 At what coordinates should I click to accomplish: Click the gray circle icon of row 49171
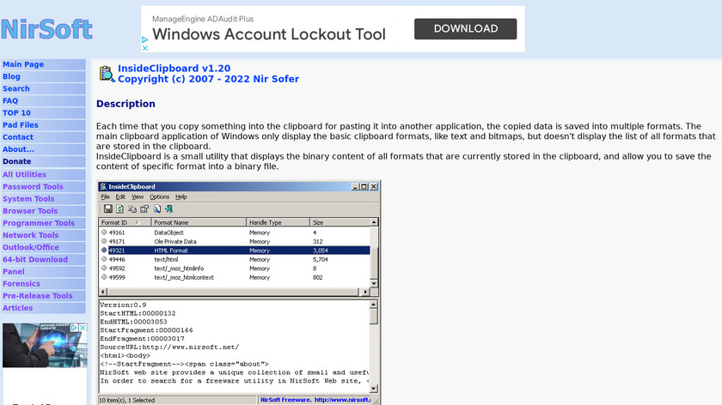coord(104,241)
